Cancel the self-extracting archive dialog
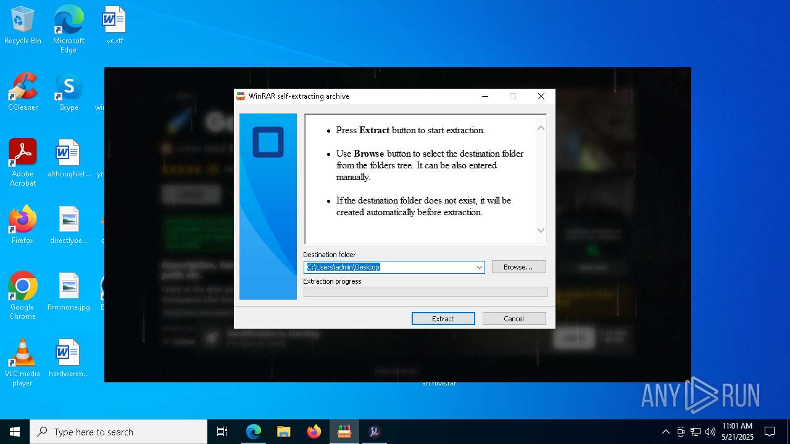Screen dimensions: 790x444 (513, 319)
